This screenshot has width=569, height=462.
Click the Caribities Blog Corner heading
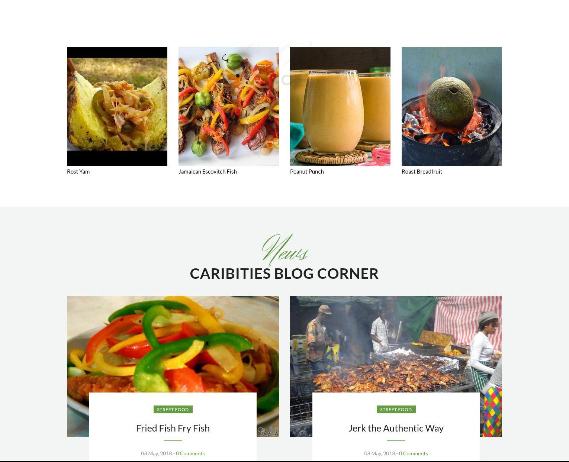click(284, 274)
